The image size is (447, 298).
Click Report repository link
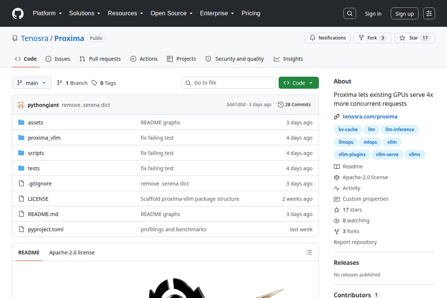[355, 242]
